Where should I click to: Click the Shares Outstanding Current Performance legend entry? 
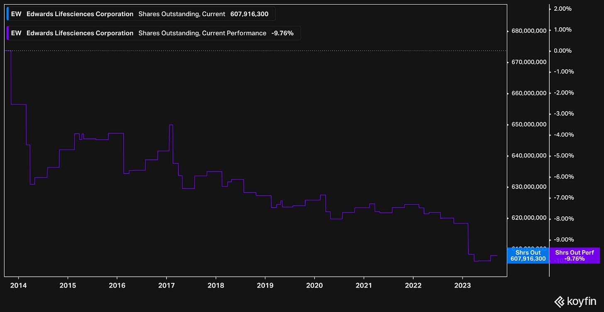[153, 33]
